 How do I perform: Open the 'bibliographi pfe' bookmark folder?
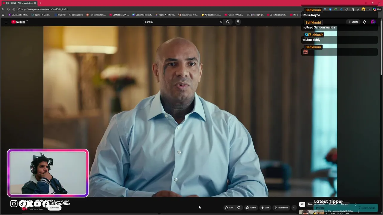(x=256, y=15)
